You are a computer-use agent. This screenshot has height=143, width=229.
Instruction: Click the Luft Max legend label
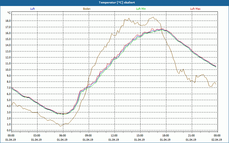point(195,9)
